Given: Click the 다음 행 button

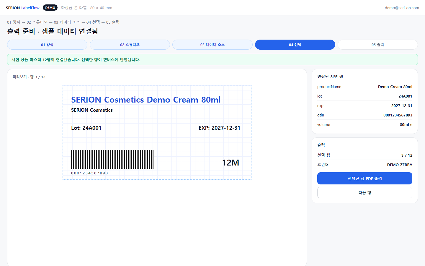Looking at the screenshot, I should pyautogui.click(x=365, y=193).
